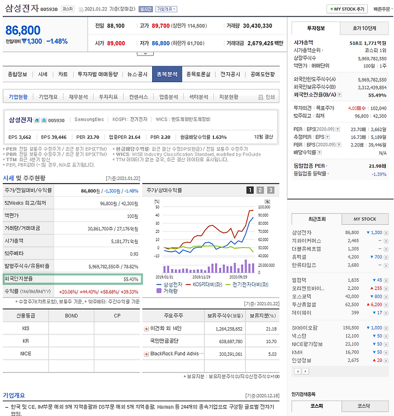Open second icon beside 삼성전자 company name
Image resolution: width=394 pixels, height=416 pixels.
[x=44, y=120]
